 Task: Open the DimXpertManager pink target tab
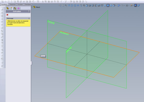[19, 8]
